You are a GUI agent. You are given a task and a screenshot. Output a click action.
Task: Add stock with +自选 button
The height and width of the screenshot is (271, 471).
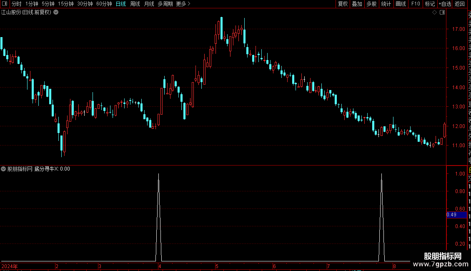click(445, 4)
